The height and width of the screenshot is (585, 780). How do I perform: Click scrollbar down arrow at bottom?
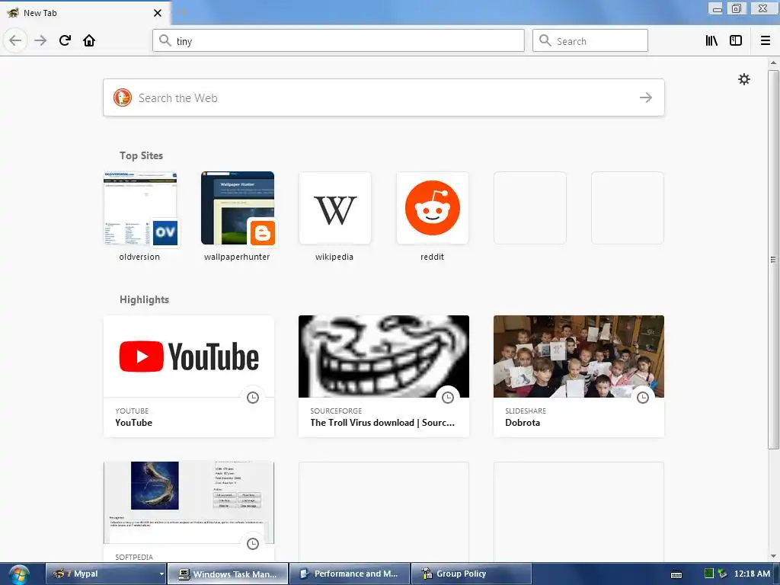click(773, 556)
